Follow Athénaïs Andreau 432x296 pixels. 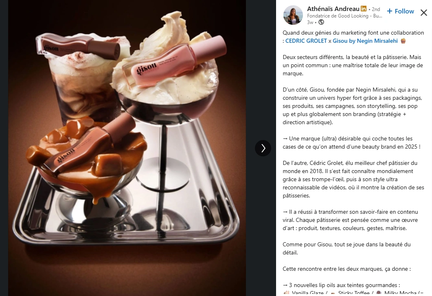pyautogui.click(x=401, y=11)
